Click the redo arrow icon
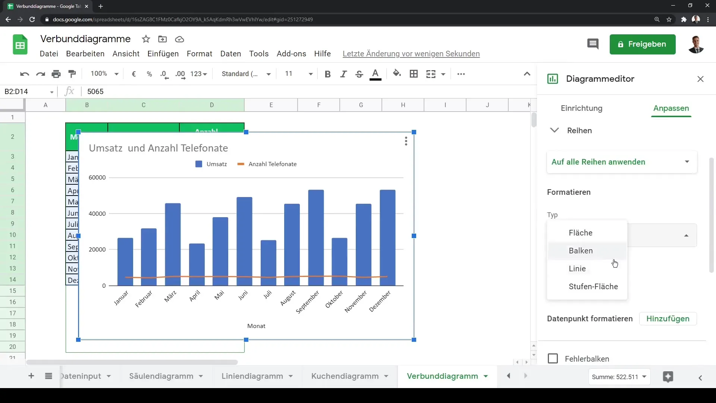The width and height of the screenshot is (716, 403). 40,74
